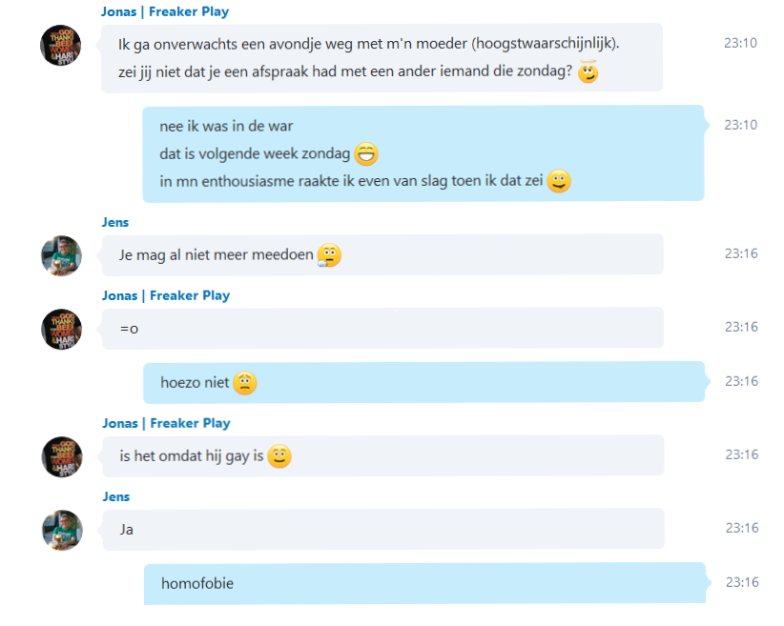The image size is (784, 626).
Task: Select the '=o' message bubble
Action: pyautogui.click(x=383, y=328)
